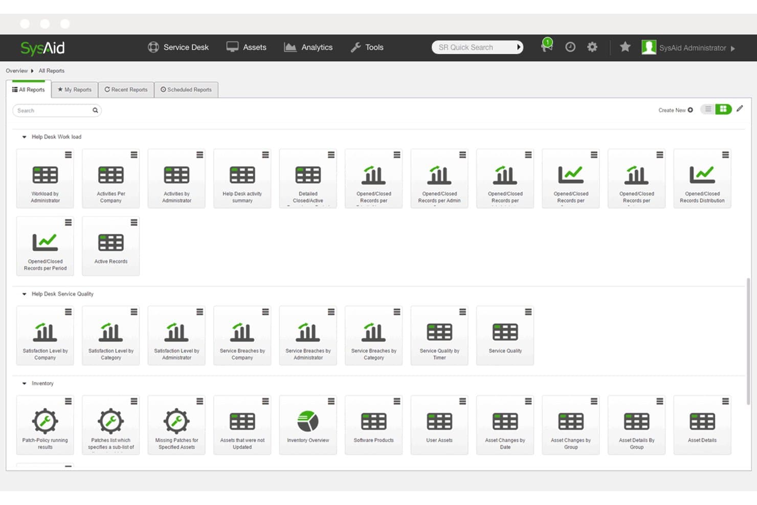Switch to grid view toggle
This screenshot has height=505, width=757.
tap(723, 109)
